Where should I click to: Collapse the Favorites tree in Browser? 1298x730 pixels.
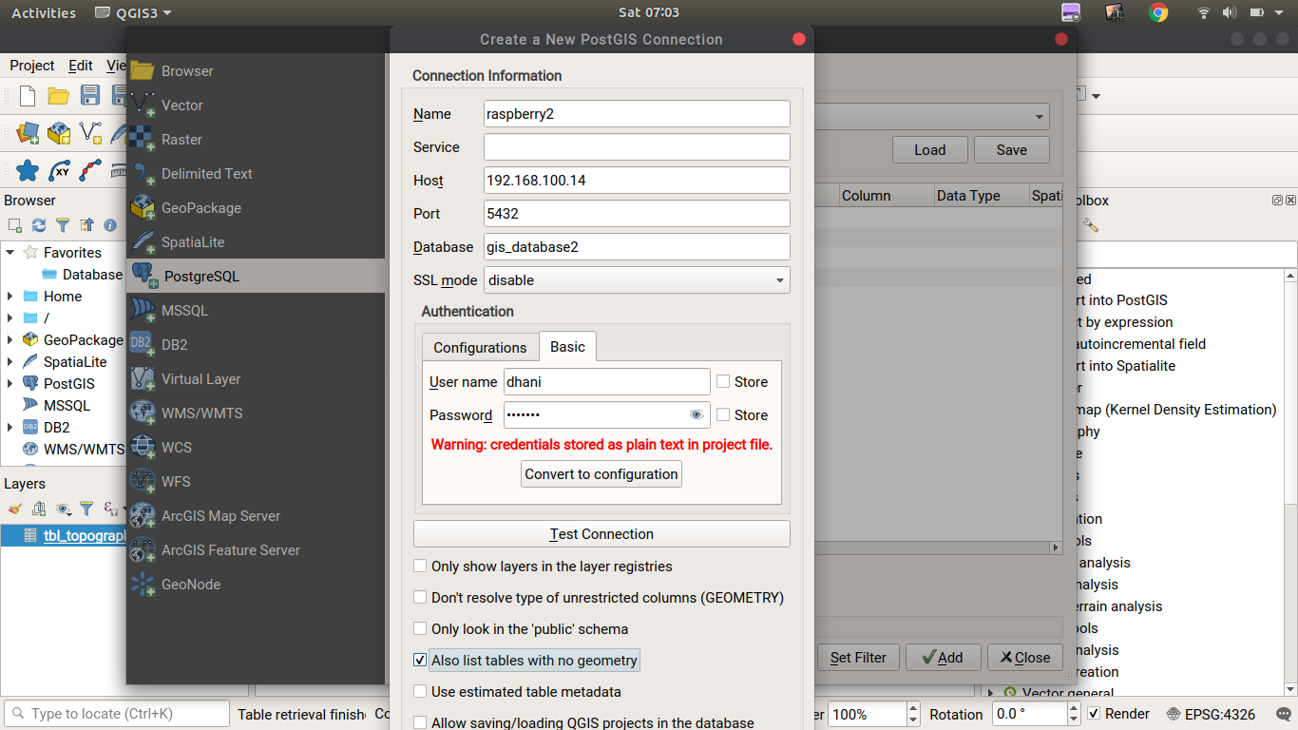pyautogui.click(x=10, y=252)
